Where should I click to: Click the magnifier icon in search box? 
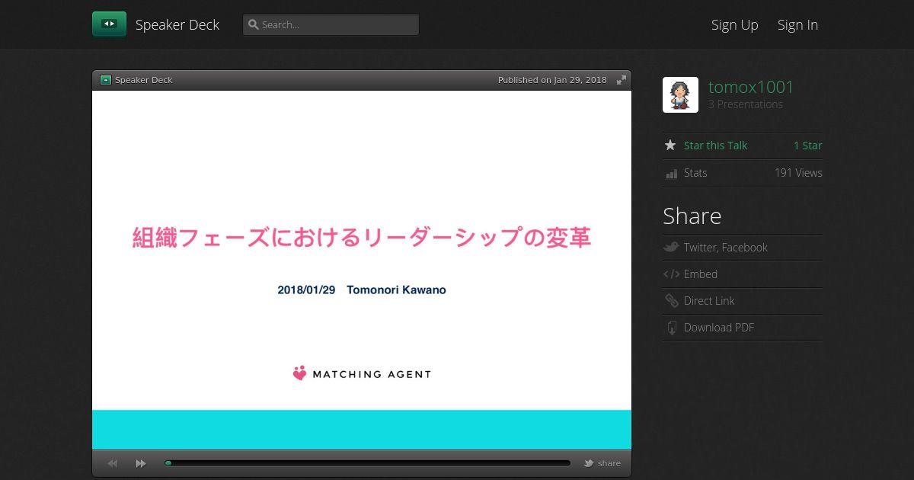(x=254, y=24)
